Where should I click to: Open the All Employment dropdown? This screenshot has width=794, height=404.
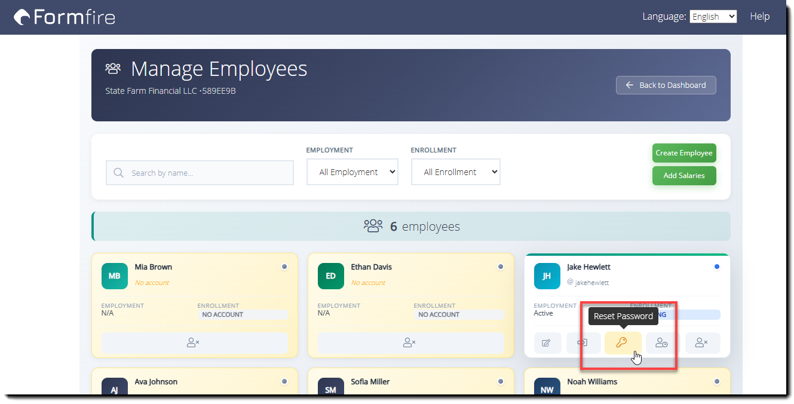coord(352,172)
